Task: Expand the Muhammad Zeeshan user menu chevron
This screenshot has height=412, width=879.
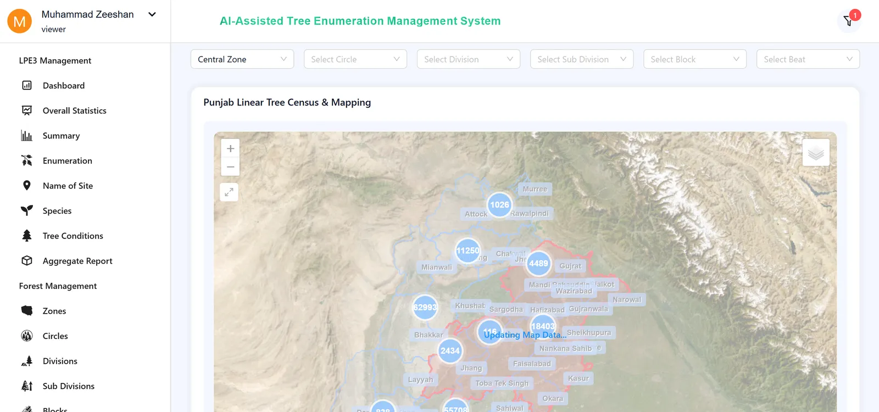Action: tap(152, 15)
